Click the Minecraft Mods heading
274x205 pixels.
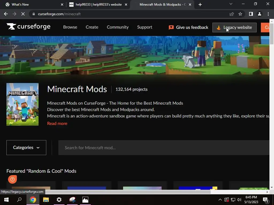(x=77, y=89)
